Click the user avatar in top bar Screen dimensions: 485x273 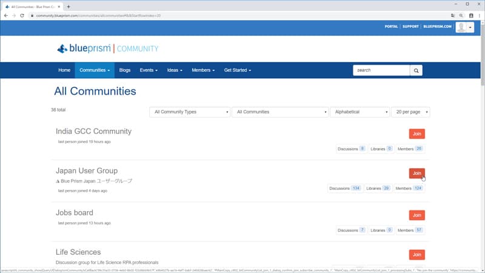(x=461, y=27)
